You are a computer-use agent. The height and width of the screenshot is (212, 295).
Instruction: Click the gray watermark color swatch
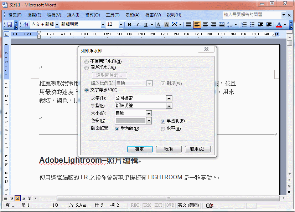[x=130, y=121]
